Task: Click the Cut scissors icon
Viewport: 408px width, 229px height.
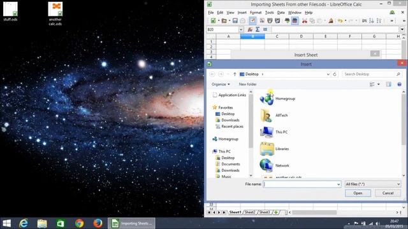Action: 305,21
